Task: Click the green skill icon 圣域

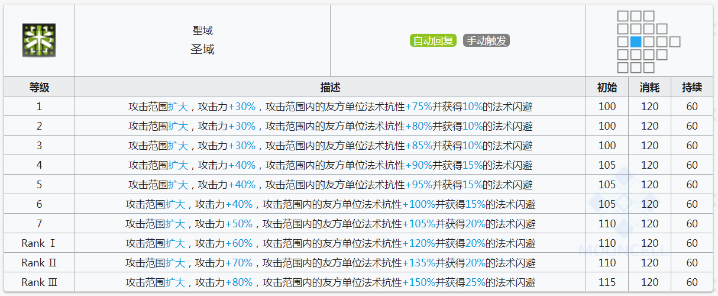Action: 39,40
